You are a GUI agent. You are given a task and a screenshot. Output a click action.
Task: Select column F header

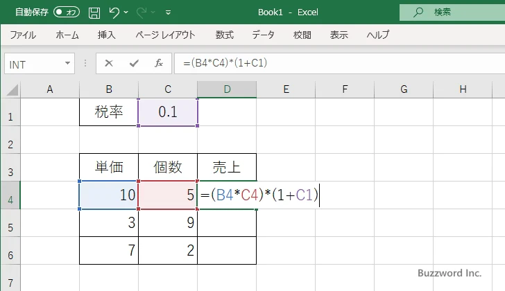(345, 89)
